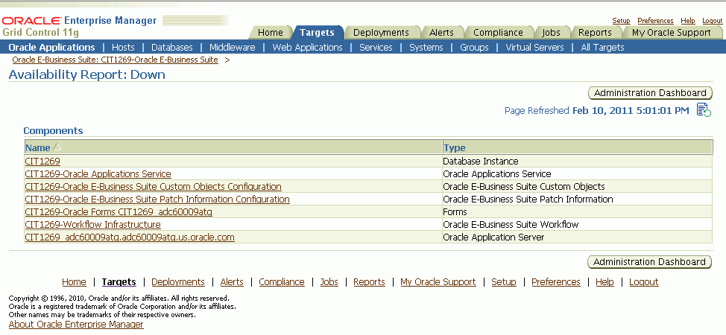
Task: Open Patch Information Configuration component link
Action: [157, 199]
